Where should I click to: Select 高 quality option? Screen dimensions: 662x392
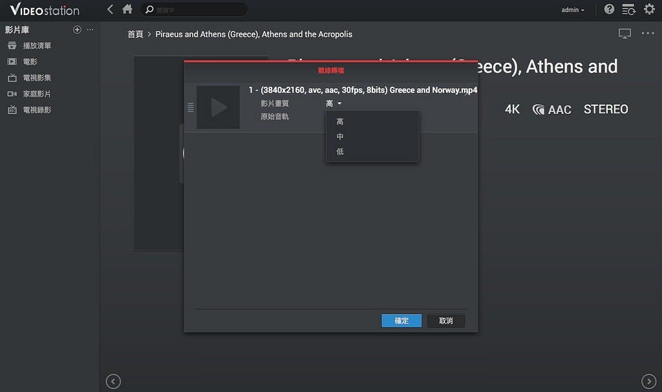(372, 122)
